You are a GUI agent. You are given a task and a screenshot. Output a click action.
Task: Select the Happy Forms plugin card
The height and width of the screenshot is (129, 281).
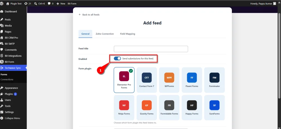[x=192, y=108]
